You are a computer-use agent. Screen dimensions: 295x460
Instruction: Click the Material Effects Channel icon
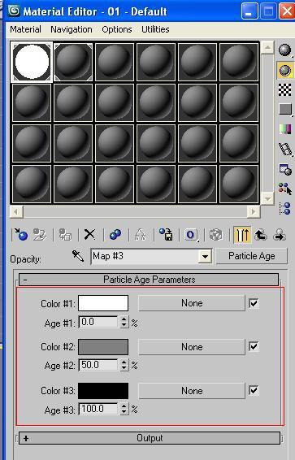click(x=191, y=235)
